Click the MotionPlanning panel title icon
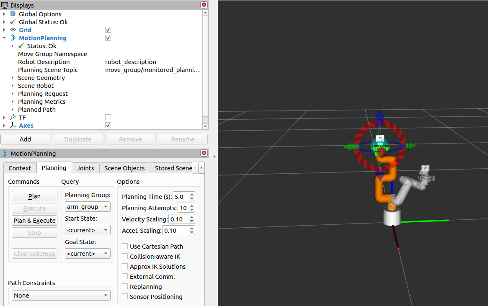Image resolution: width=488 pixels, height=306 pixels. pyautogui.click(x=5, y=153)
